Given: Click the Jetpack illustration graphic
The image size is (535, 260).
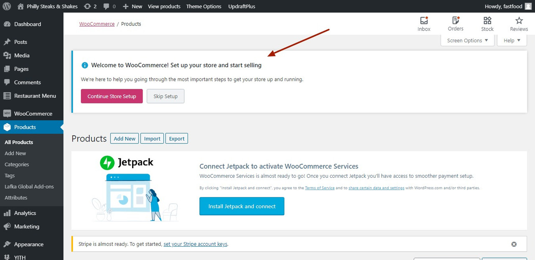Looking at the screenshot, I should point(135,197).
